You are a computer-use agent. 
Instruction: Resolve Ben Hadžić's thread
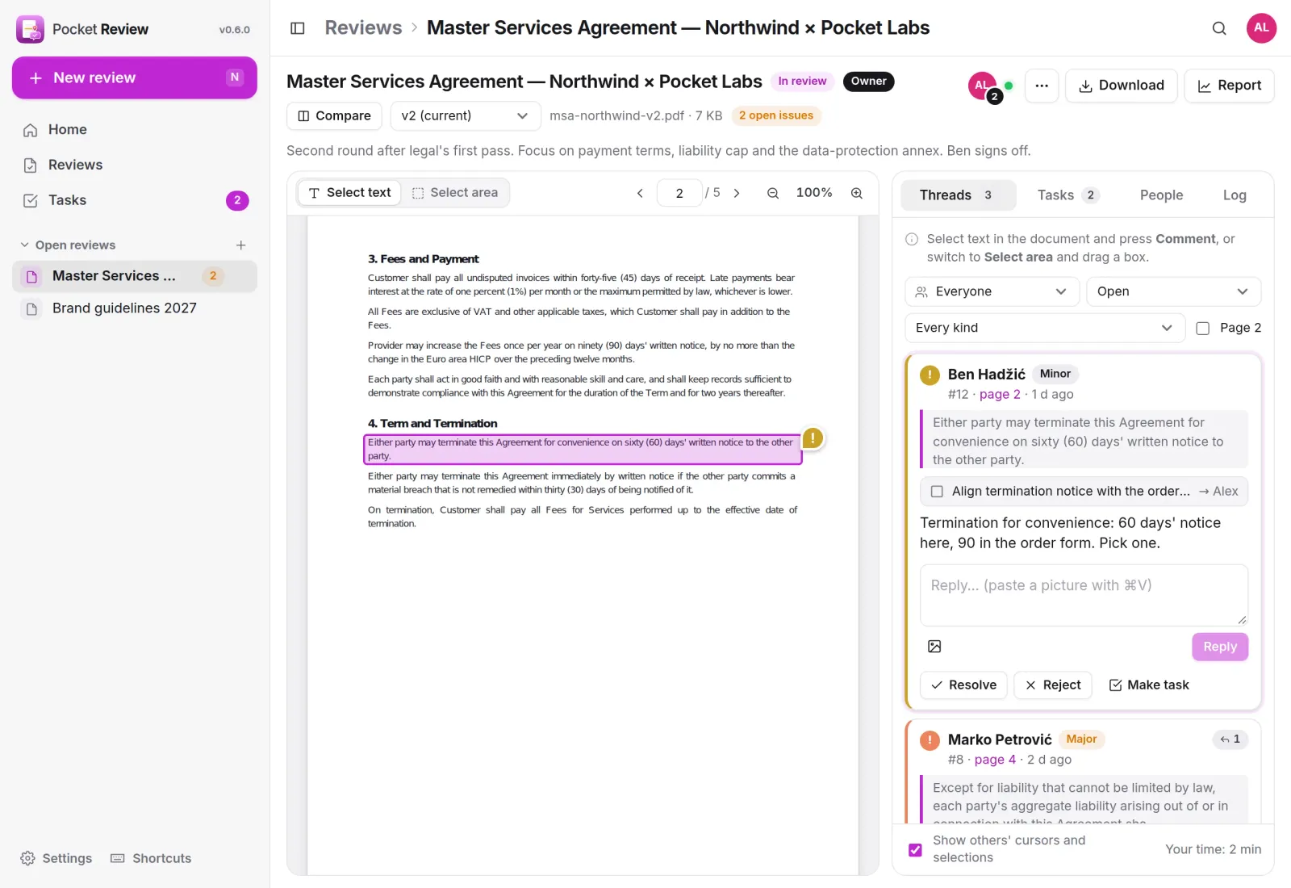coord(963,685)
